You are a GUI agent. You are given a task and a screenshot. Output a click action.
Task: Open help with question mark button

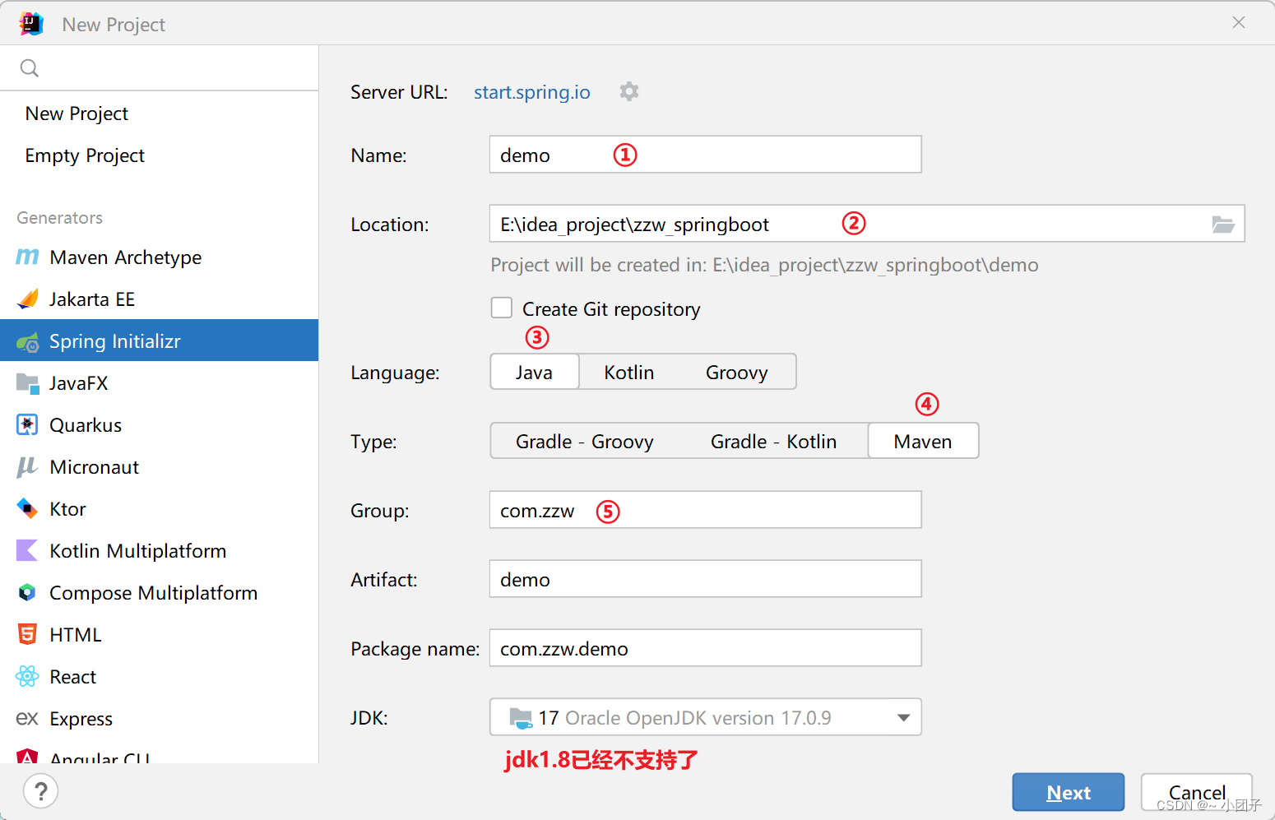(x=40, y=791)
